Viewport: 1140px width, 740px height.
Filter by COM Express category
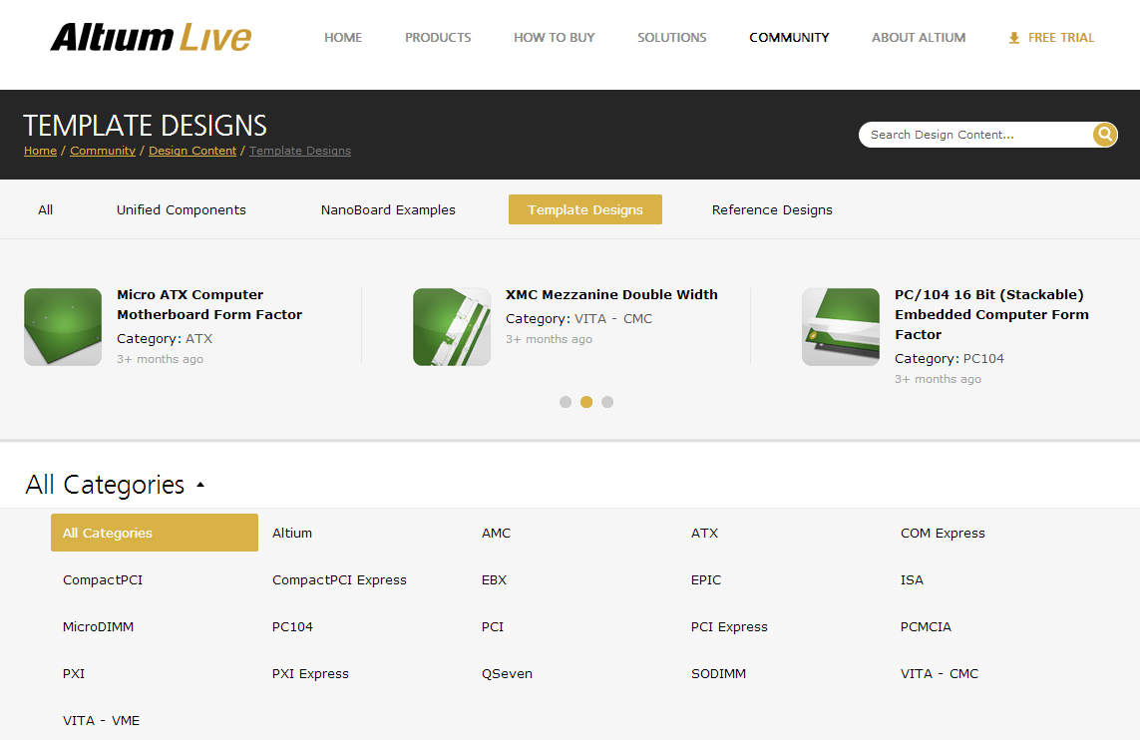[943, 533]
